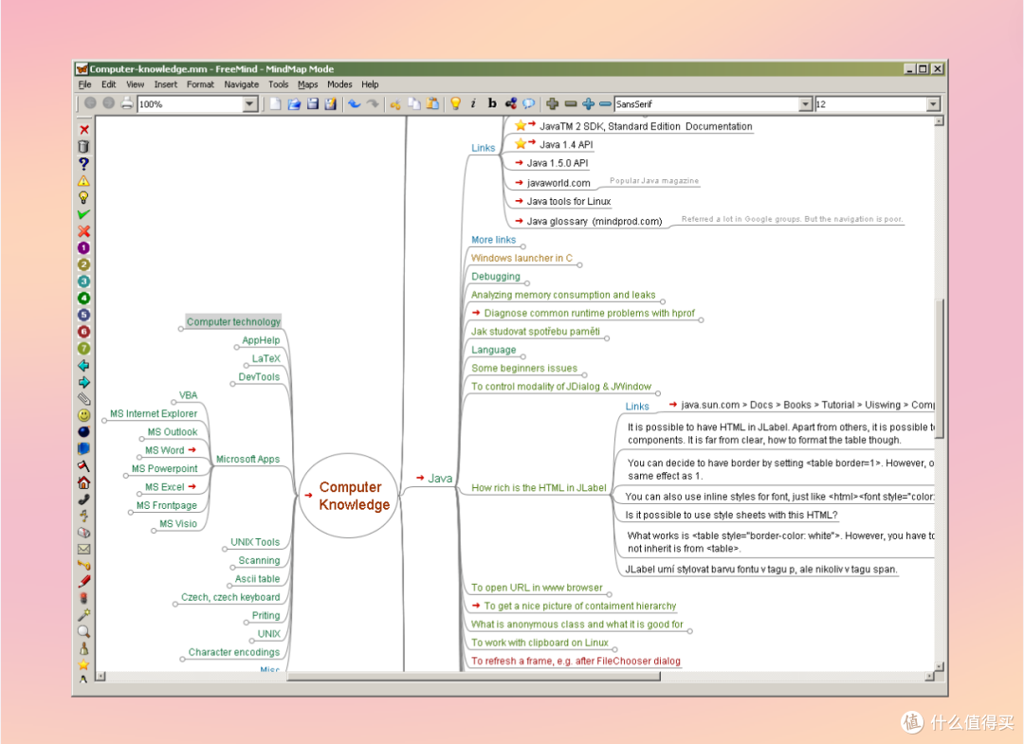Open the Format menu
The height and width of the screenshot is (744, 1024).
pyautogui.click(x=200, y=84)
